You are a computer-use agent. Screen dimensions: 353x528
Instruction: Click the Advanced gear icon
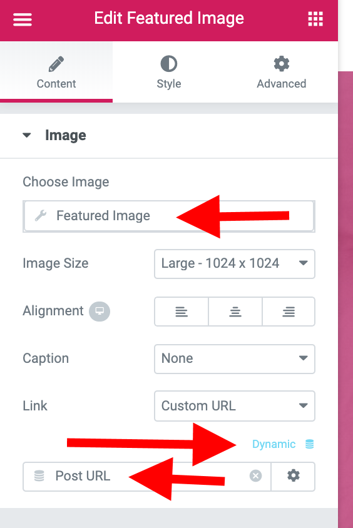tap(282, 64)
